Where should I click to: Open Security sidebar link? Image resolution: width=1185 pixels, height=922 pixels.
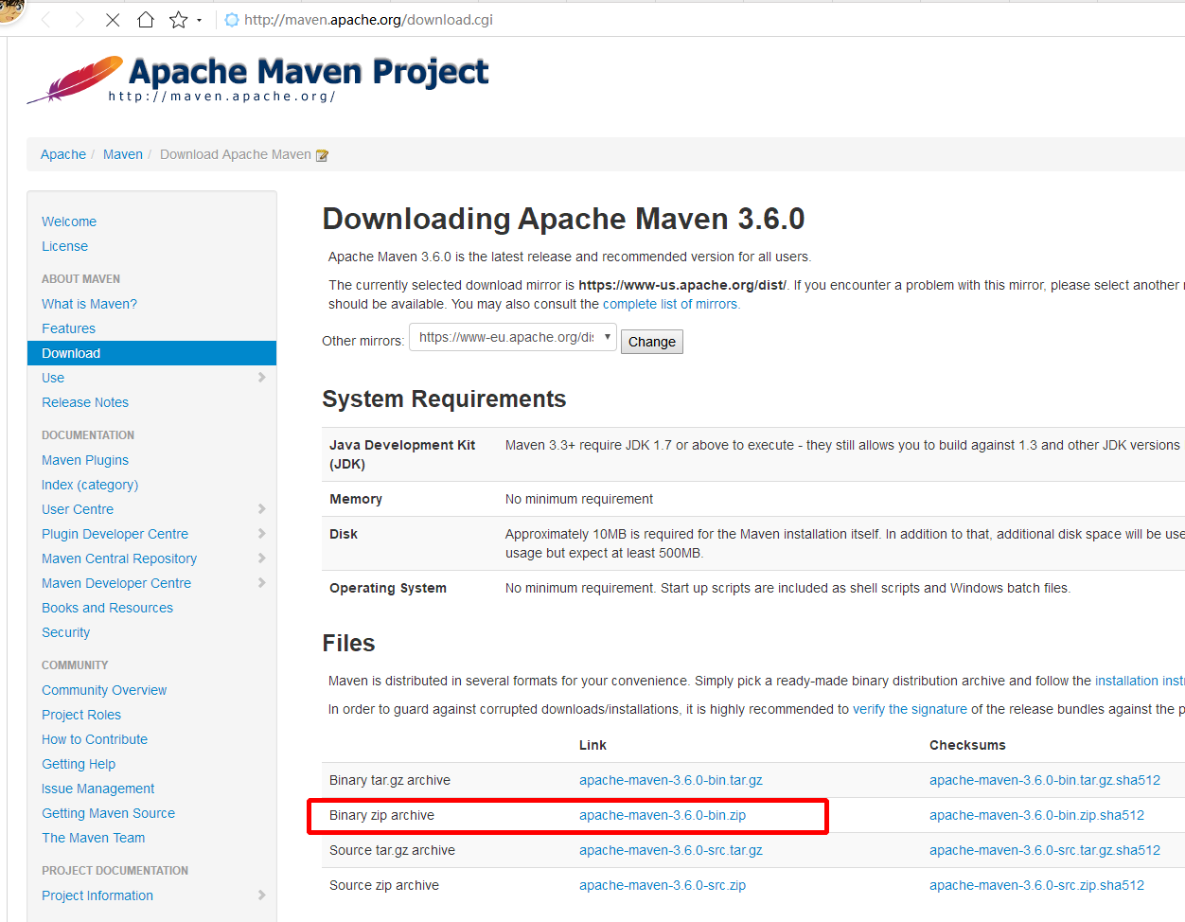tap(65, 632)
